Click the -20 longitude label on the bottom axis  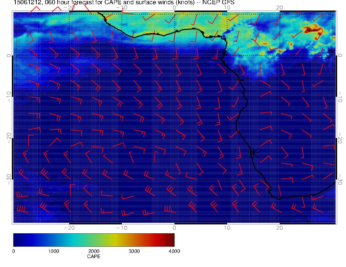pyautogui.click(x=69, y=227)
